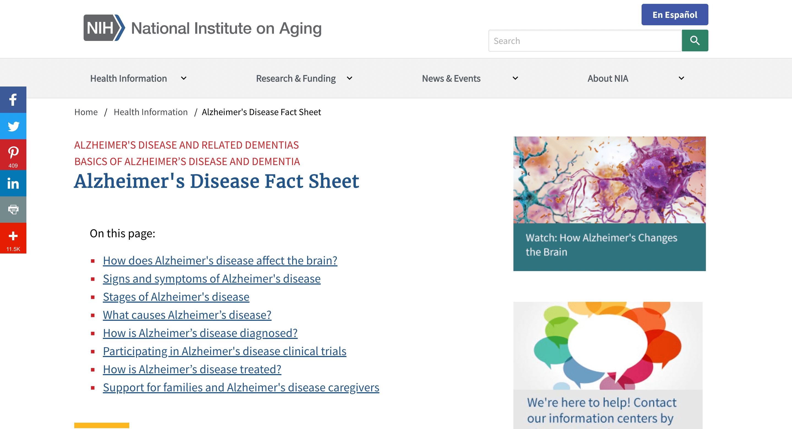Jump to How is Alzheimer's disease treated
This screenshot has height=429, width=792.
192,369
